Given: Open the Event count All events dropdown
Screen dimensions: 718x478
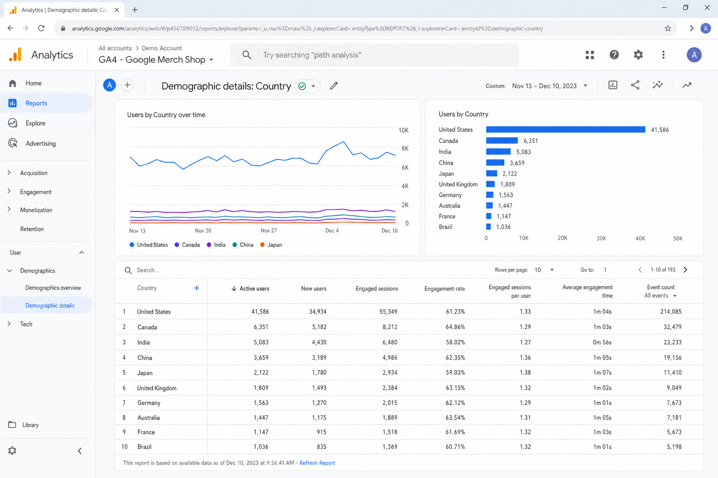Looking at the screenshot, I should (x=661, y=295).
